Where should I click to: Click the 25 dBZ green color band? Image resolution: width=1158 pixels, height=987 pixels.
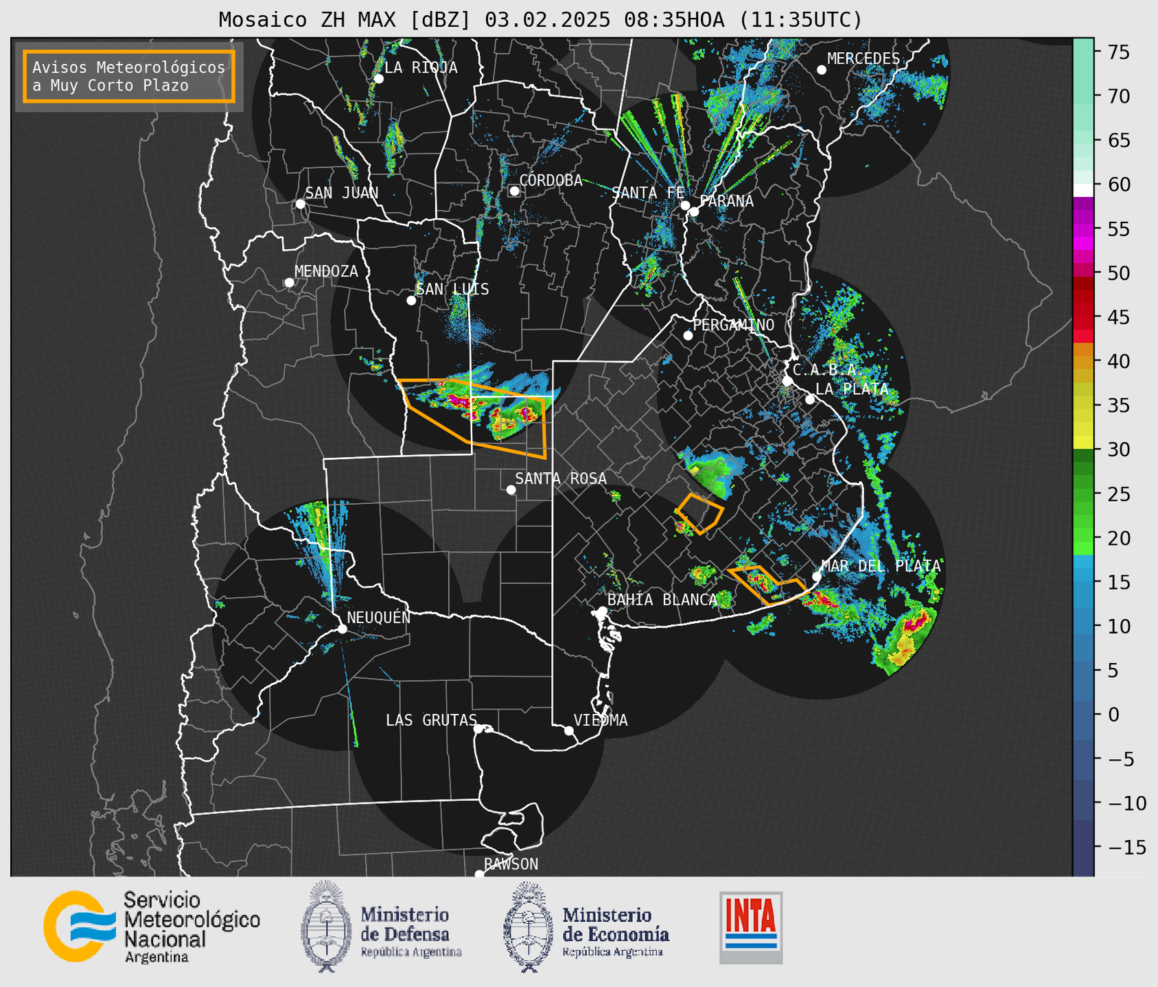coord(1083,494)
